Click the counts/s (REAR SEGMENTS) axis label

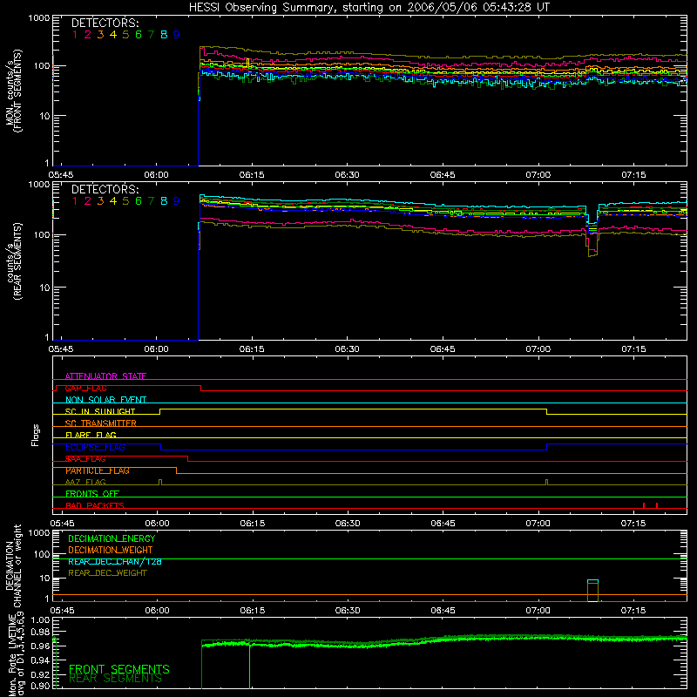point(13,261)
